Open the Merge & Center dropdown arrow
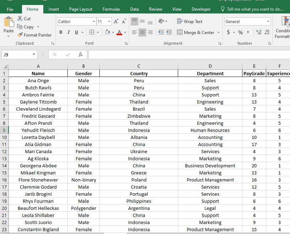 (x=218, y=32)
